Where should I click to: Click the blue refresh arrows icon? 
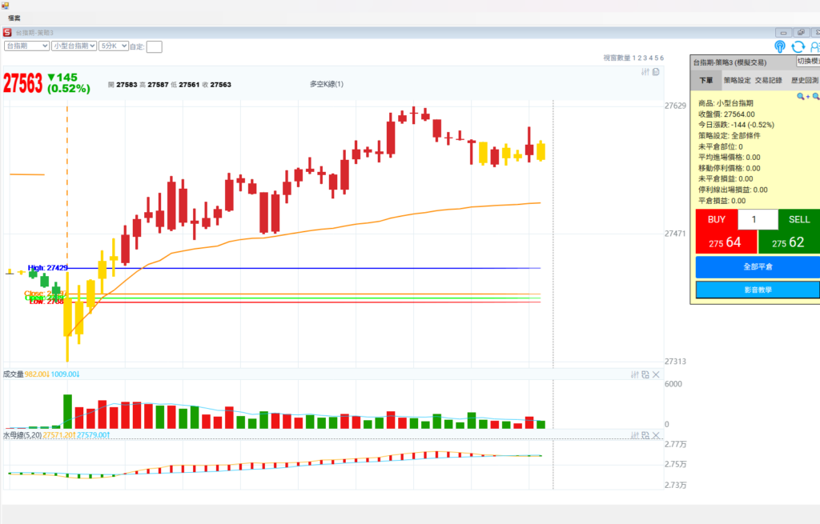tap(798, 47)
